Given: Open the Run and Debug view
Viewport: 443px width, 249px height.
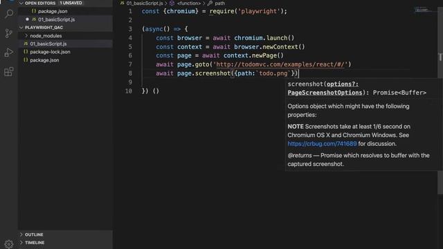Looking at the screenshot, I should 9,53.
